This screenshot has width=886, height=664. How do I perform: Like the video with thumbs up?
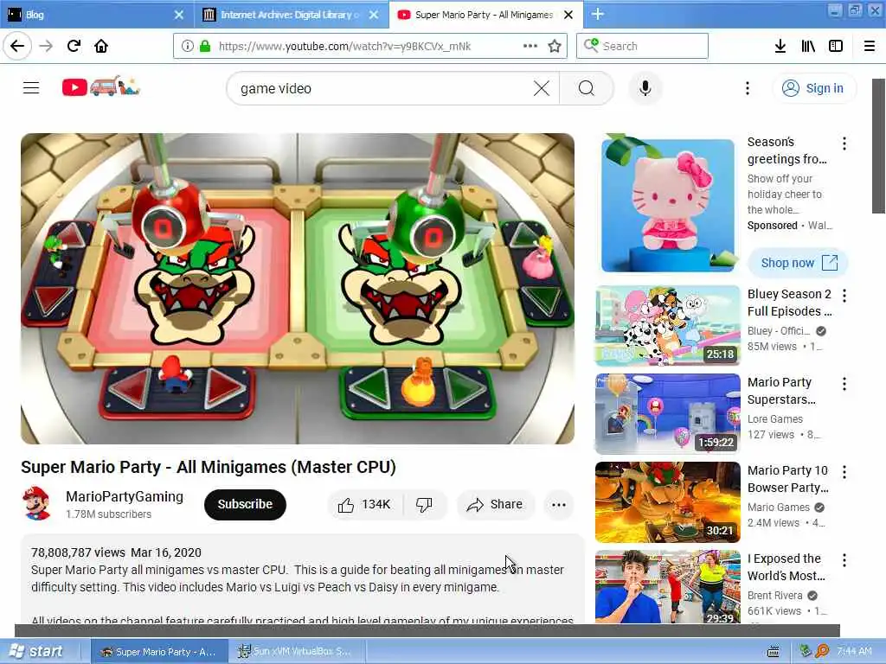tap(365, 504)
